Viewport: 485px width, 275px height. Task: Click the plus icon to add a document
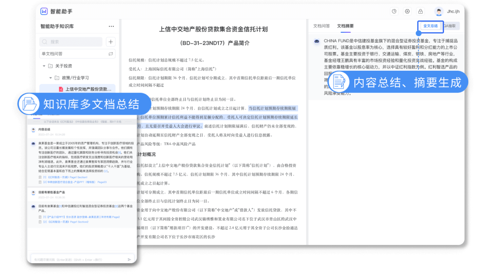110,42
